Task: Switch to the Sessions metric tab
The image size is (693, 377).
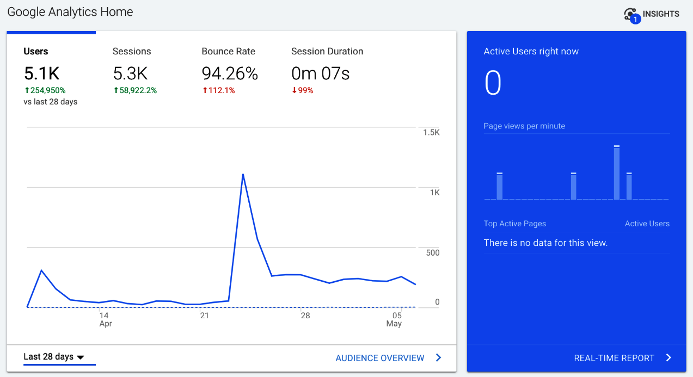Action: coord(132,52)
